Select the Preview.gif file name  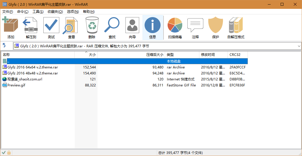16,85
